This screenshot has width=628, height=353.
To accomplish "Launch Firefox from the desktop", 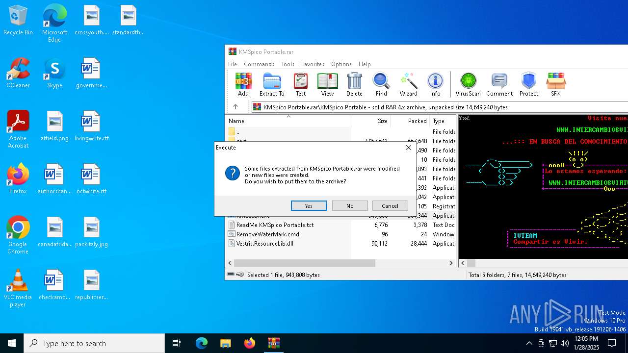I will pos(18,179).
